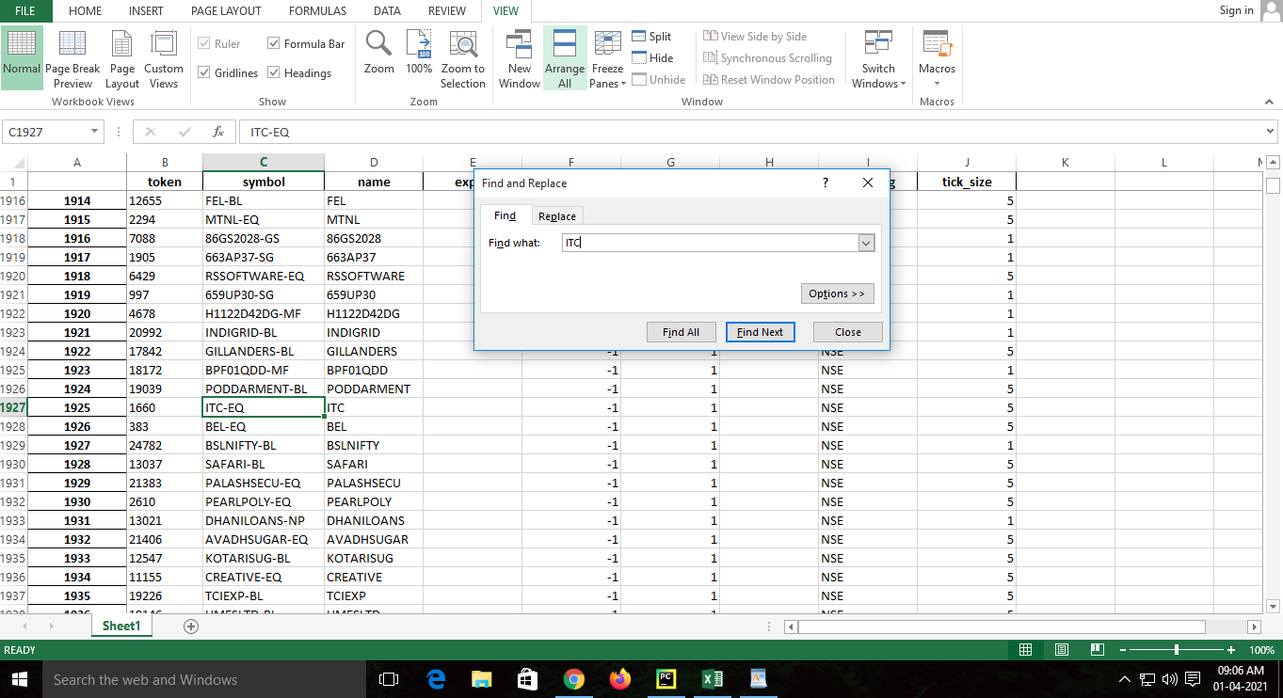The width and height of the screenshot is (1283, 698).
Task: Click zoom in plus button
Action: pos(1231,650)
